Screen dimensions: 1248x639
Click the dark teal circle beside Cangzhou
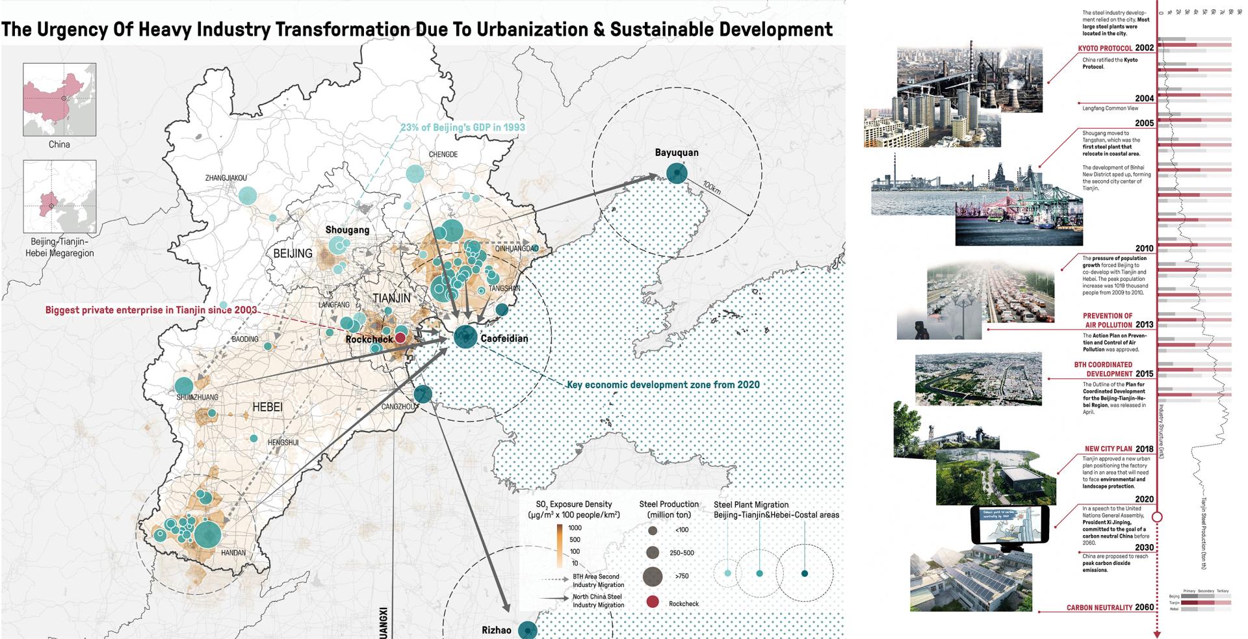coord(423,394)
